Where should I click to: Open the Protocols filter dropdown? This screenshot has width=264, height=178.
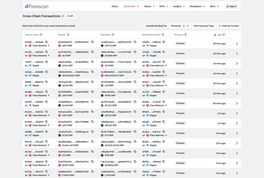pos(178,26)
